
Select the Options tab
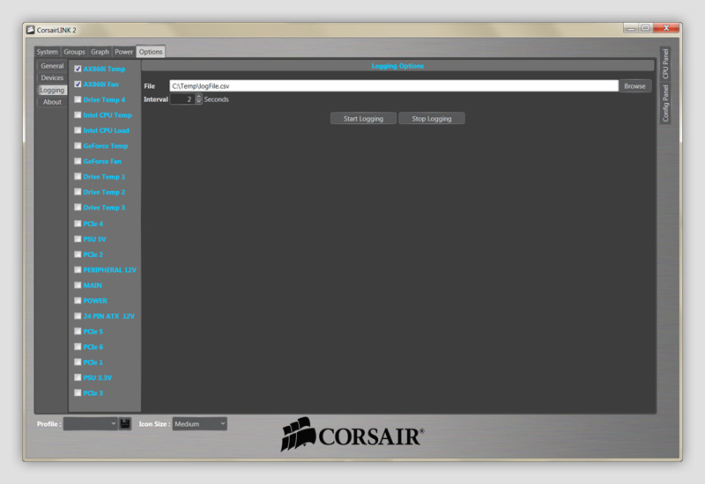pyautogui.click(x=151, y=52)
